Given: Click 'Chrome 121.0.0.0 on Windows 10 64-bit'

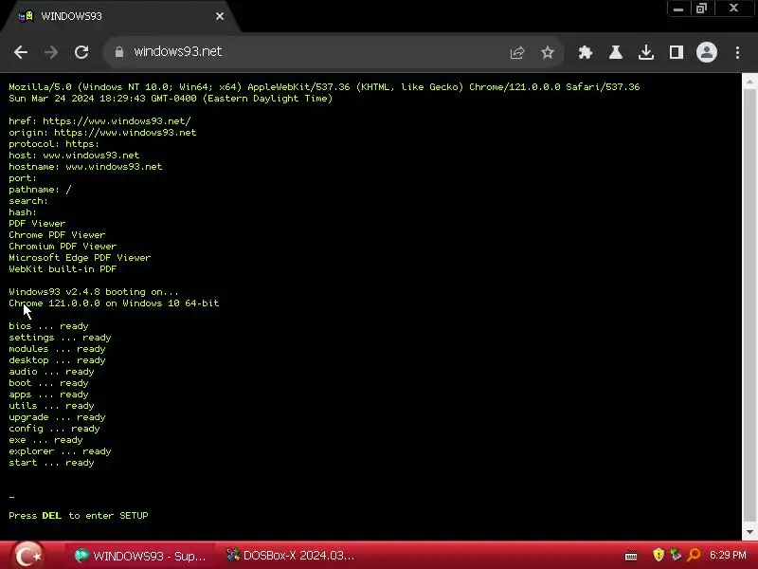Looking at the screenshot, I should [114, 303].
